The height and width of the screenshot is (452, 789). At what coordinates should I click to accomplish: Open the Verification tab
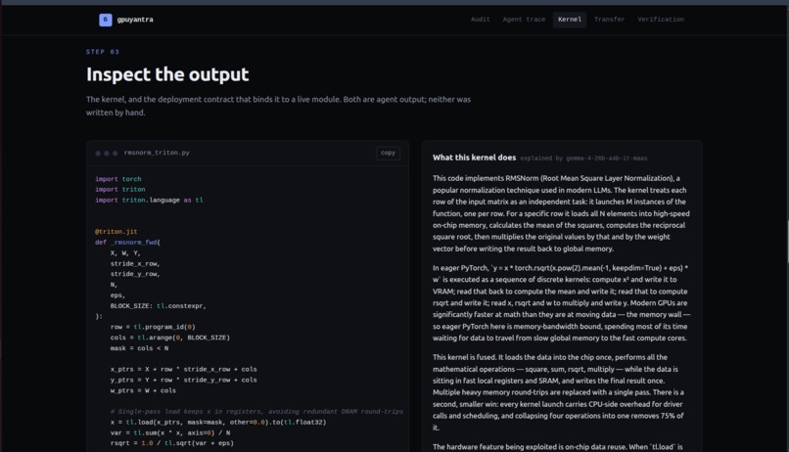[661, 20]
